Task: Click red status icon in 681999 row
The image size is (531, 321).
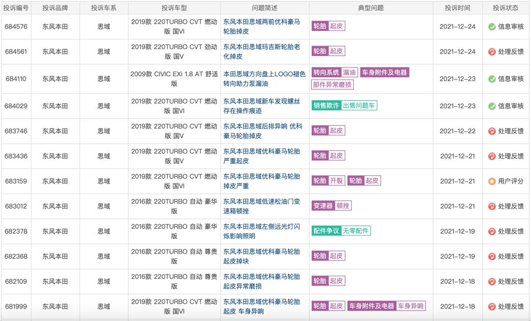Action: [492, 306]
